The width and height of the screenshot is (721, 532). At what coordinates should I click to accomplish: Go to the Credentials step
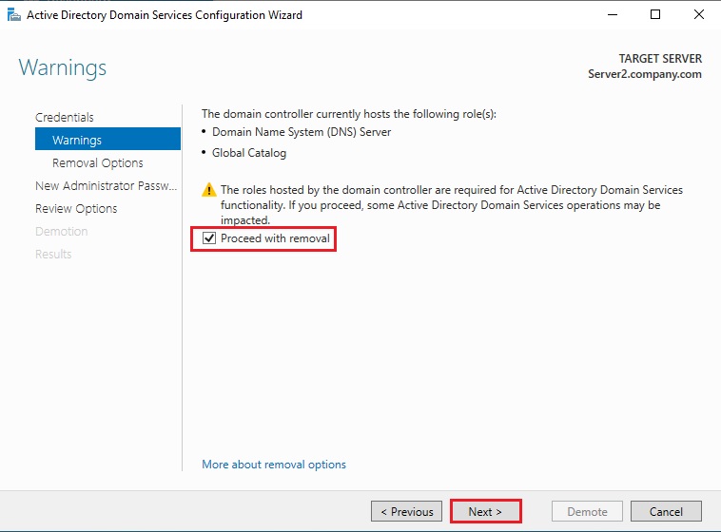(65, 117)
